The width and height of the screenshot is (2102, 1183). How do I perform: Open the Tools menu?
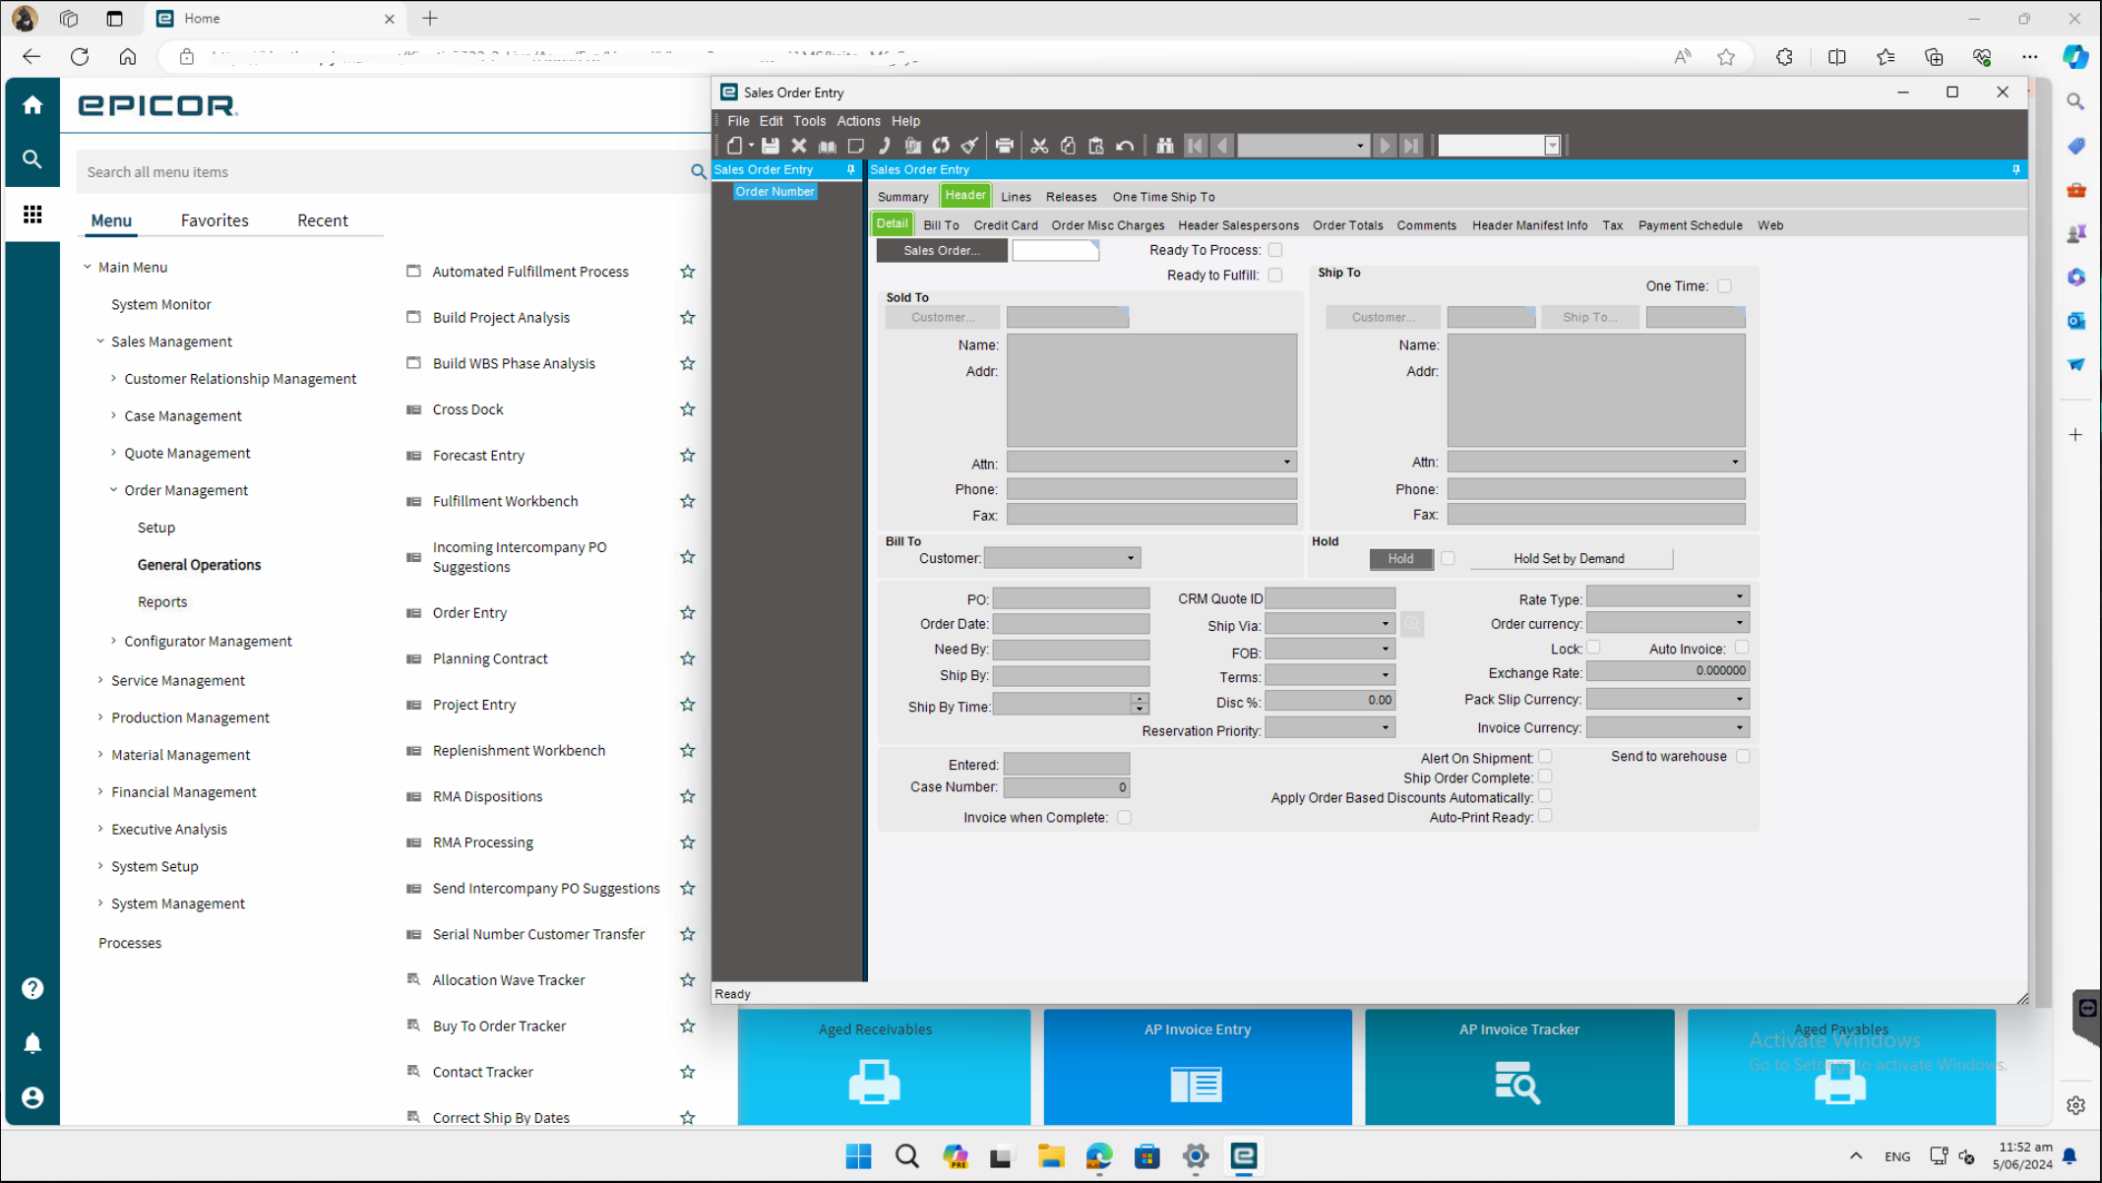(x=809, y=121)
